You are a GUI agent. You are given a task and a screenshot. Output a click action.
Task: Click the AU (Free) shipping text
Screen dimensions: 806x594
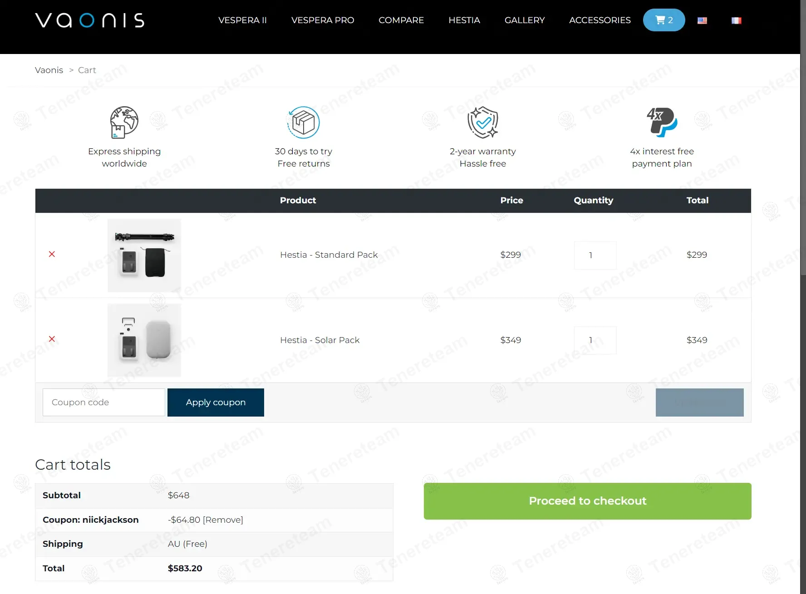click(x=187, y=544)
